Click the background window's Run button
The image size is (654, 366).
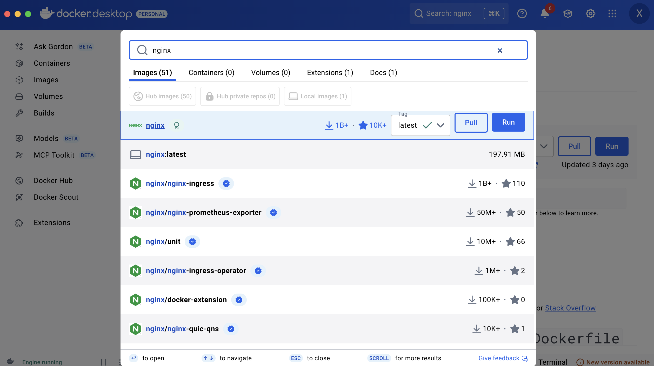pyautogui.click(x=612, y=146)
